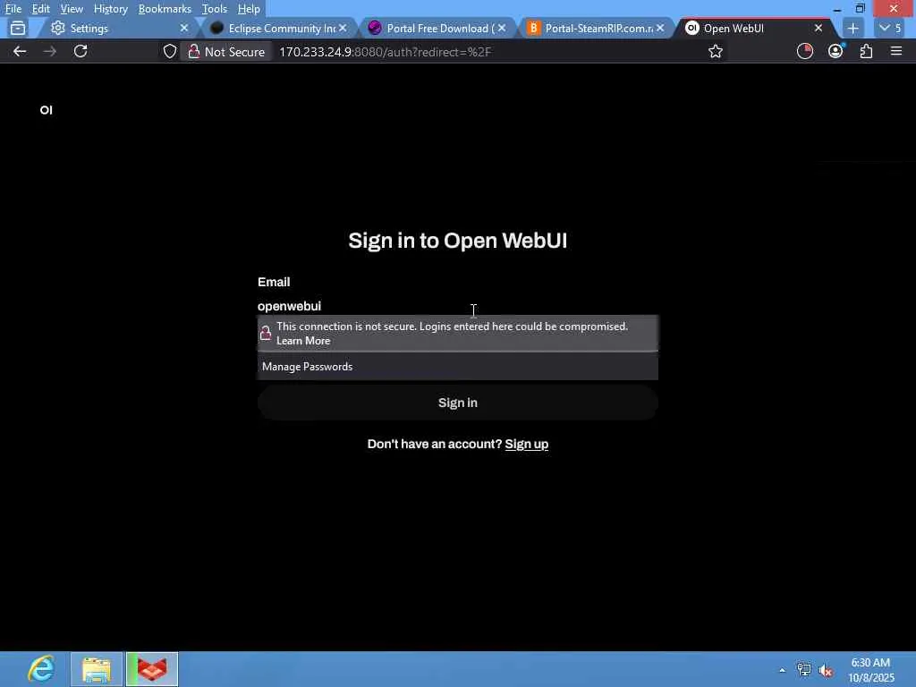Follow the Sign up link
The height and width of the screenshot is (687, 916).
click(526, 444)
